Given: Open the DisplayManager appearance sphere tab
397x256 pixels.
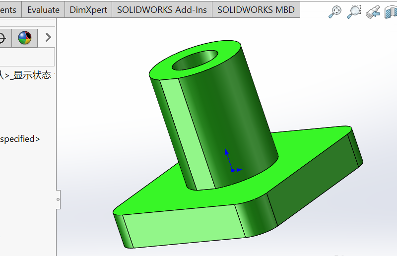Looking at the screenshot, I should click(x=25, y=38).
